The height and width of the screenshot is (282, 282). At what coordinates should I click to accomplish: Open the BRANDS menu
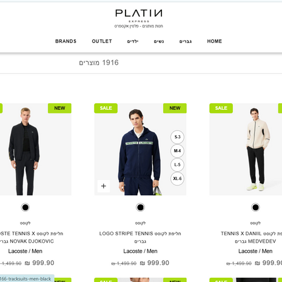[x=66, y=41]
